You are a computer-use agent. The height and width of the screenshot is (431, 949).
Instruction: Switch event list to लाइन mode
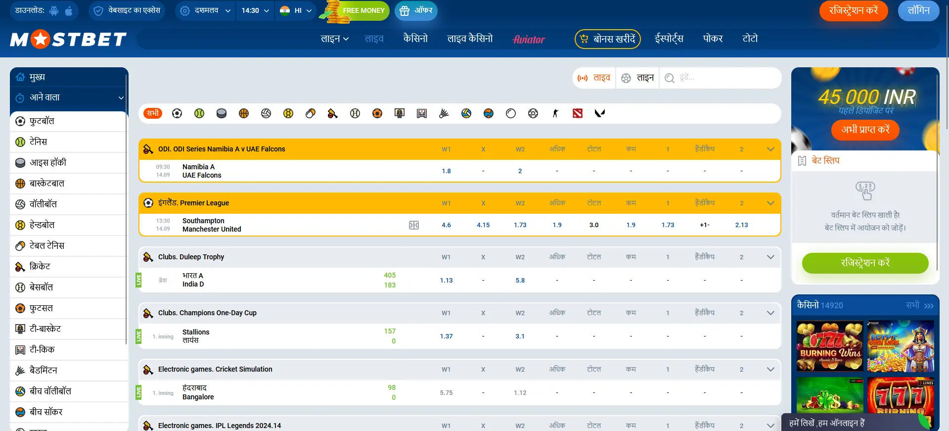click(x=638, y=78)
